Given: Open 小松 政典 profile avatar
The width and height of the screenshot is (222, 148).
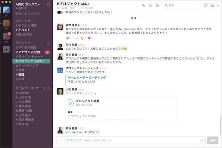Looking at the screenshot, I should [60, 91].
